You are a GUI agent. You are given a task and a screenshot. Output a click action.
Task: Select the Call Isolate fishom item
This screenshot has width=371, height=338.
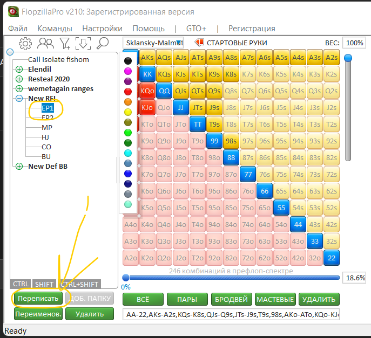(x=58, y=59)
